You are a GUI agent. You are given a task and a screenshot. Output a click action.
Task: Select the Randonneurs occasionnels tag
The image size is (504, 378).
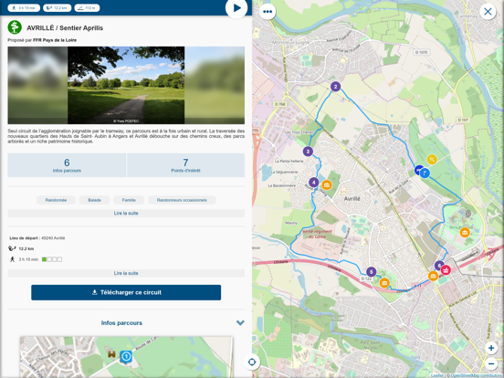182,200
